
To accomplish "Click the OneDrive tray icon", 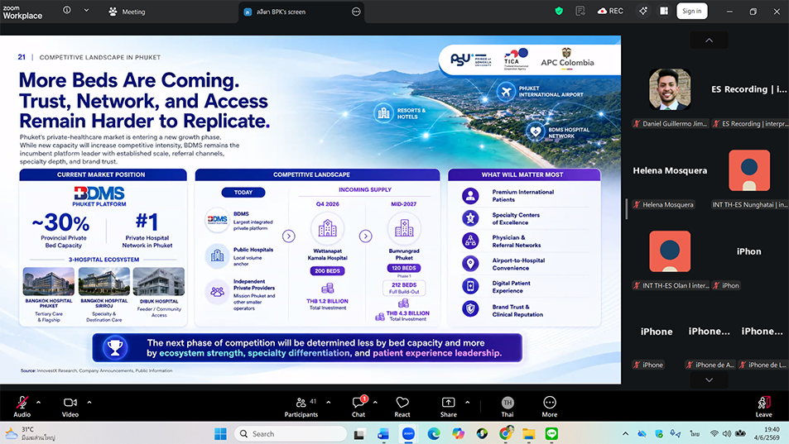I will (x=642, y=434).
